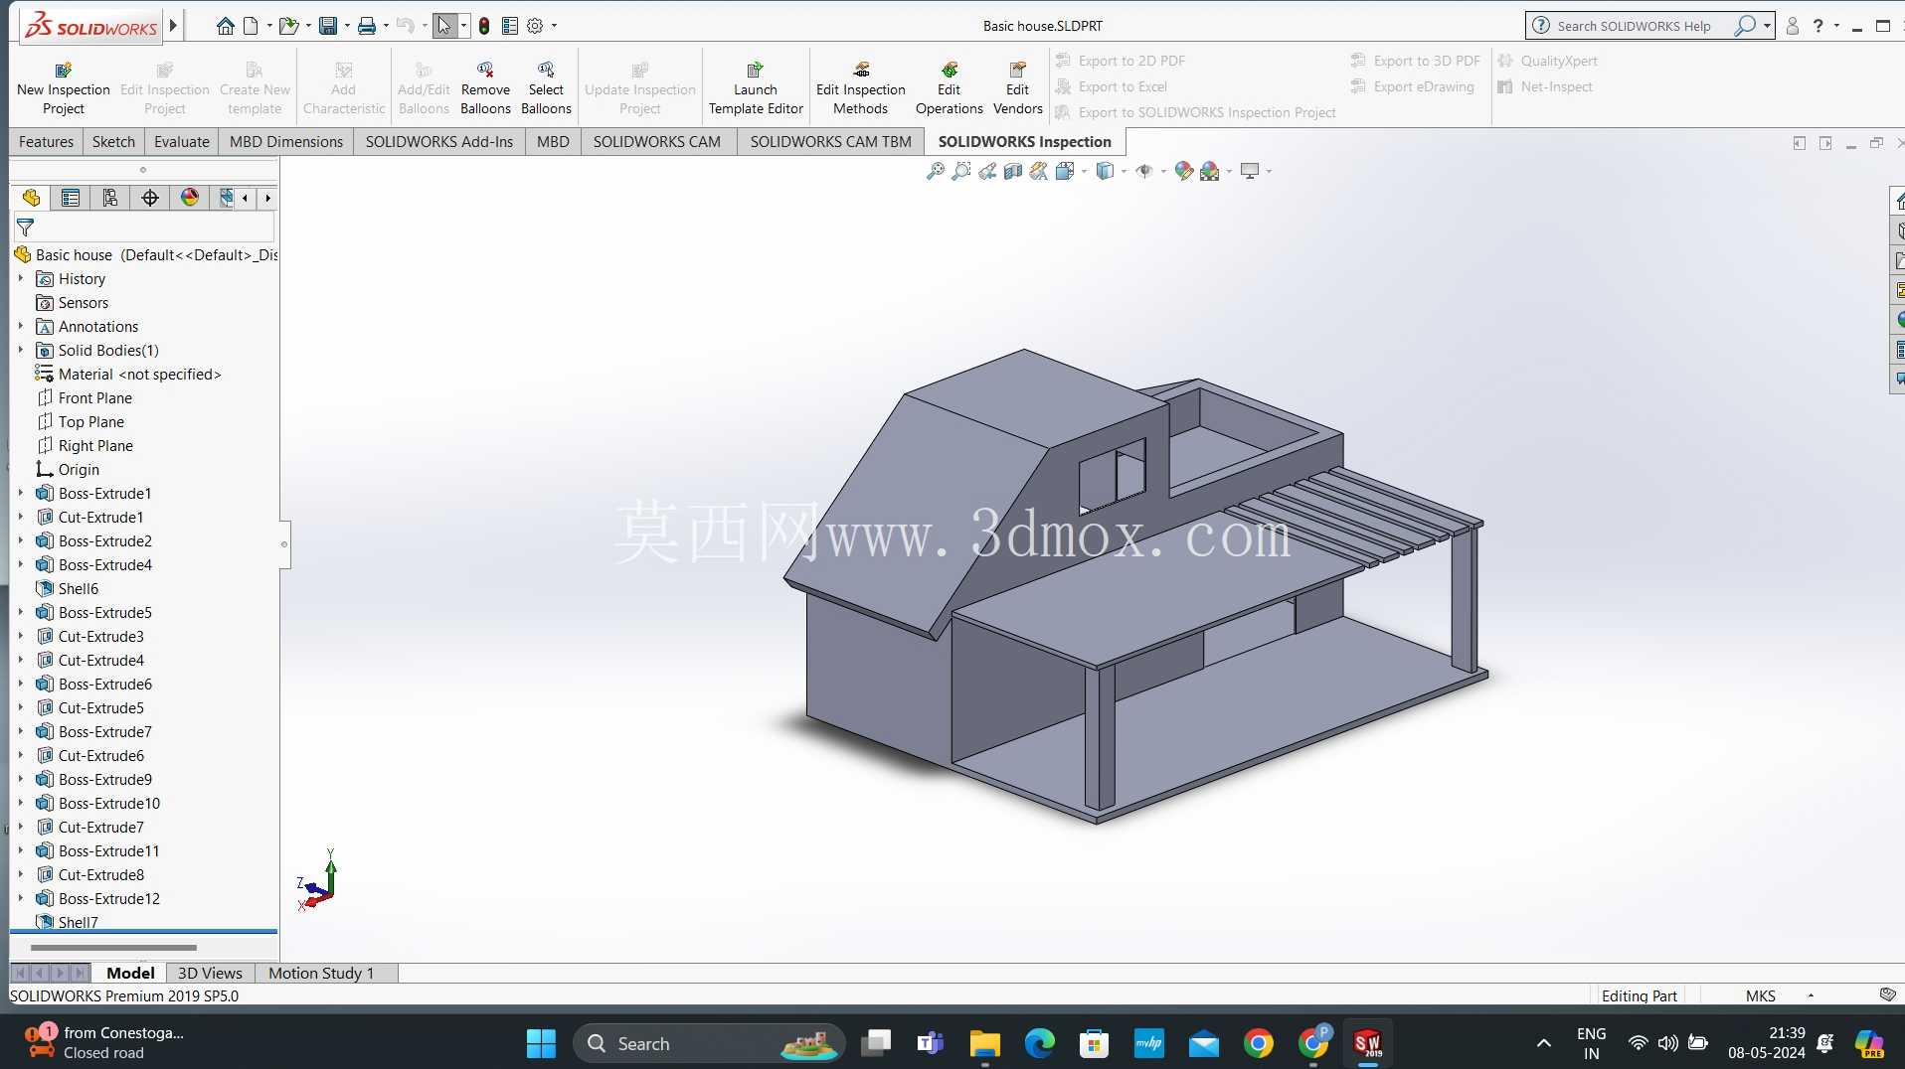The height and width of the screenshot is (1069, 1905).
Task: Toggle Section View icon
Action: pyautogui.click(x=1013, y=171)
